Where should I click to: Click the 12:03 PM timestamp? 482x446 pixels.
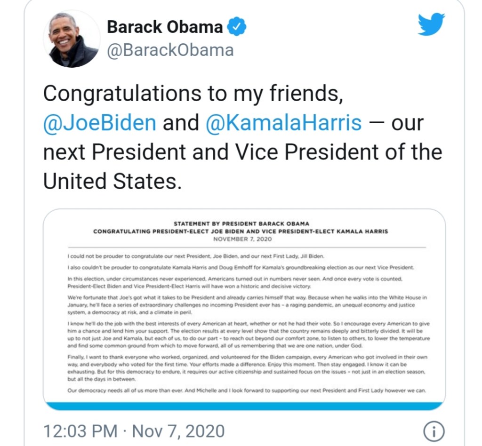point(80,431)
